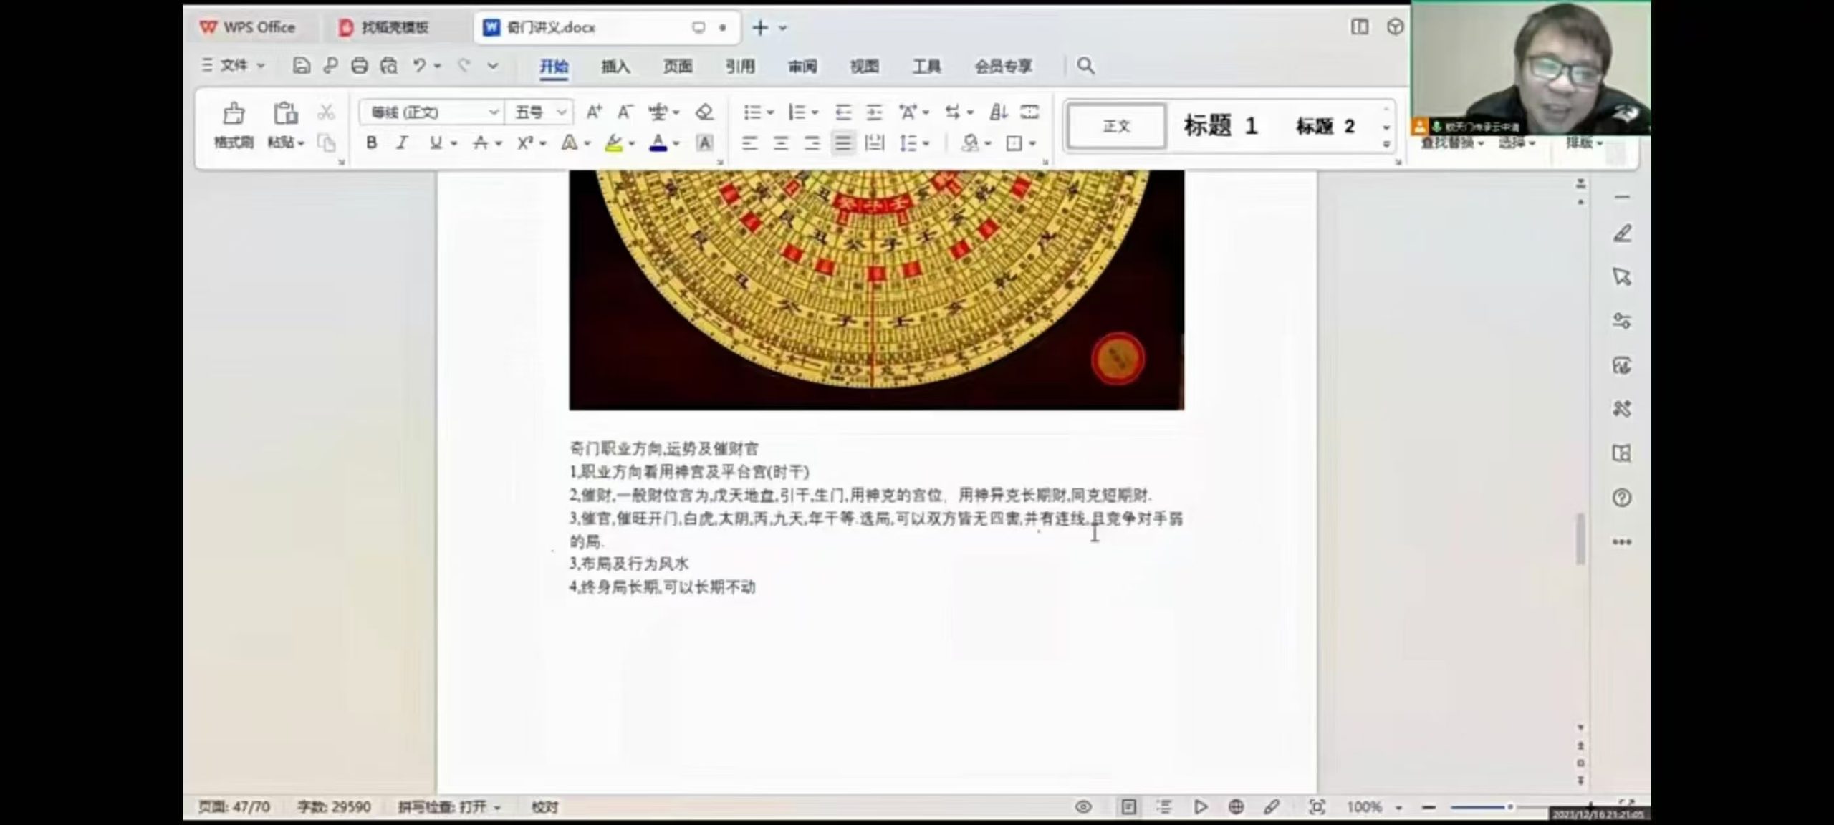Click the full screen focus icon in status bar
The width and height of the screenshot is (1834, 825).
click(1317, 807)
